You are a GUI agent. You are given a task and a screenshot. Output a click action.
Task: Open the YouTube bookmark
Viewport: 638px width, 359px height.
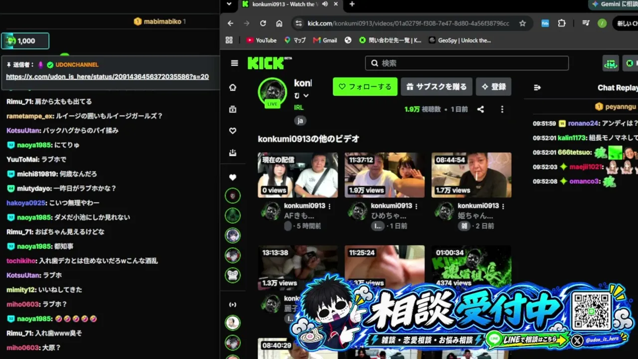(x=261, y=40)
